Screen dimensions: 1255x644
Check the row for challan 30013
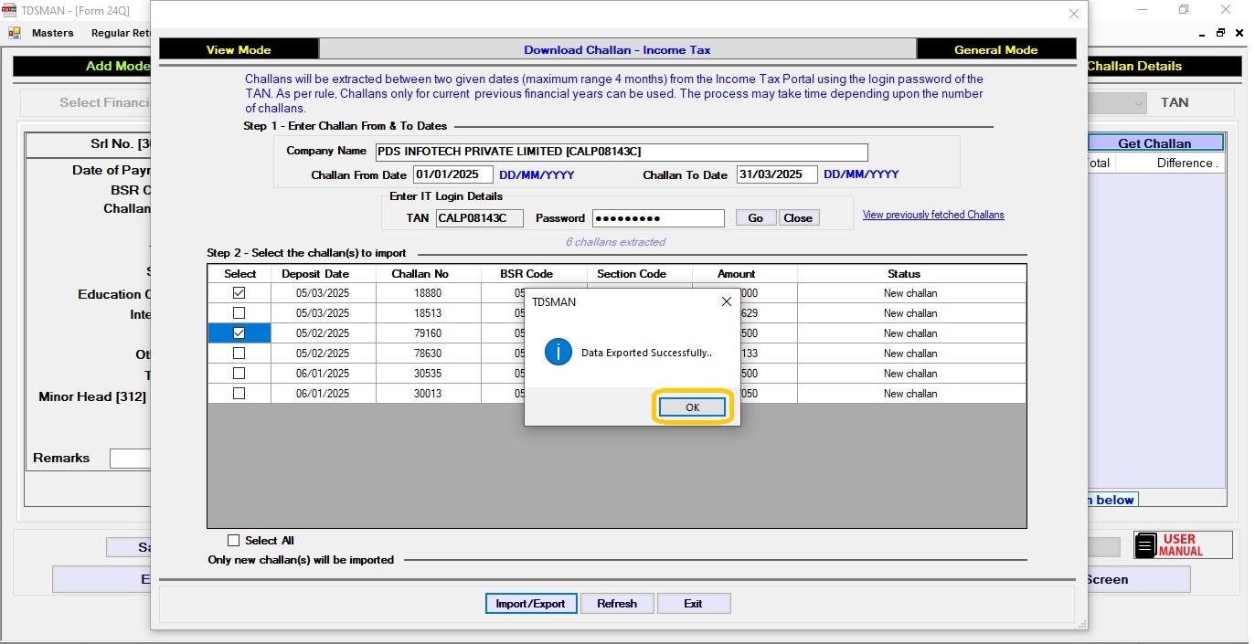click(239, 394)
